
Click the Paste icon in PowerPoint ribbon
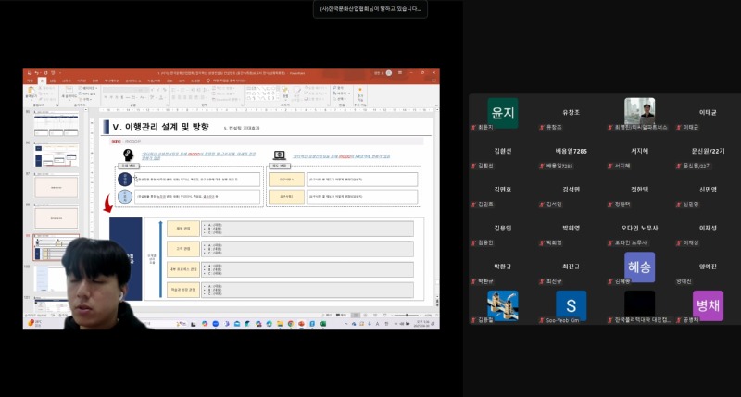click(31, 93)
